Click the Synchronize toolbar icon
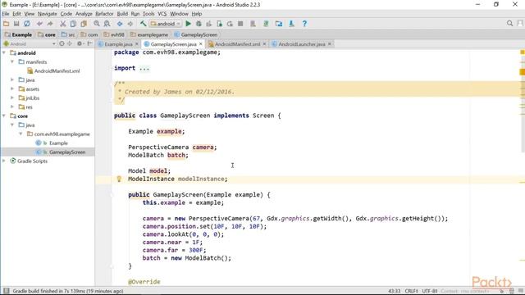This screenshot has width=525, height=295. [27, 24]
